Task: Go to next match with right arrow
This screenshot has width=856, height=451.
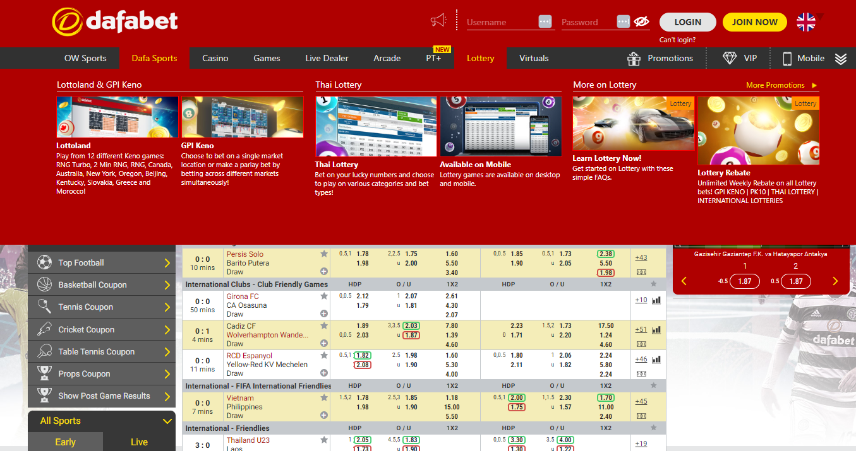Action: tap(835, 281)
